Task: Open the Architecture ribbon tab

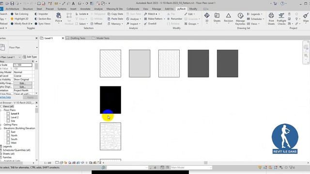Action: point(12,9)
